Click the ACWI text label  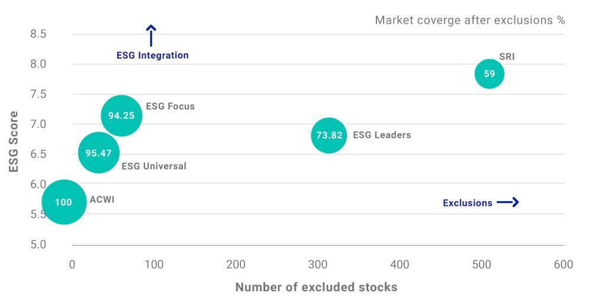(x=102, y=199)
